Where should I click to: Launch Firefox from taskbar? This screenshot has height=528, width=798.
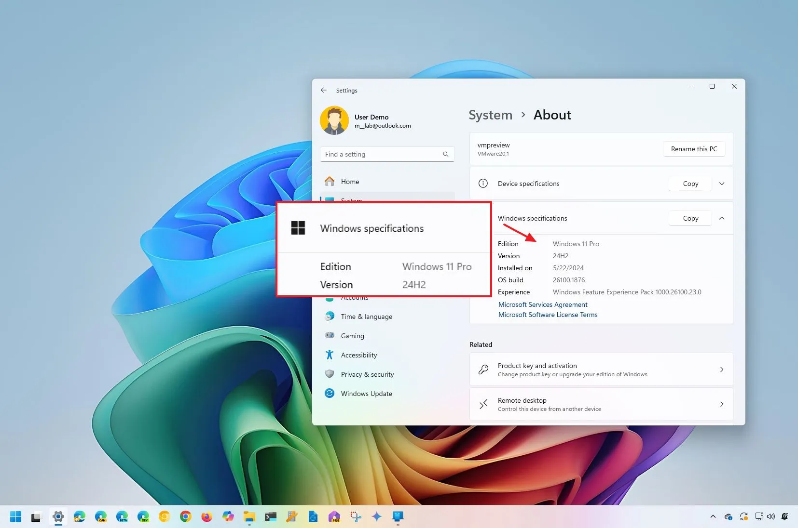(207, 517)
